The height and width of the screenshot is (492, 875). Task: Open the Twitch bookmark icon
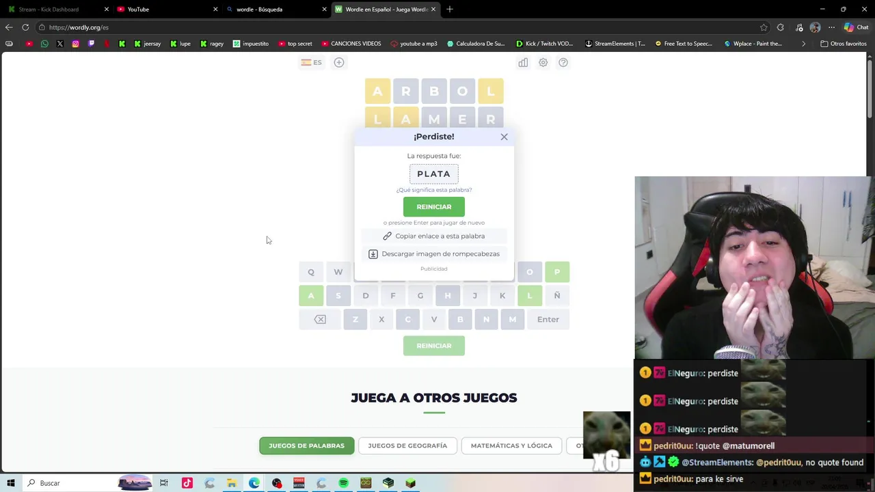click(x=91, y=44)
